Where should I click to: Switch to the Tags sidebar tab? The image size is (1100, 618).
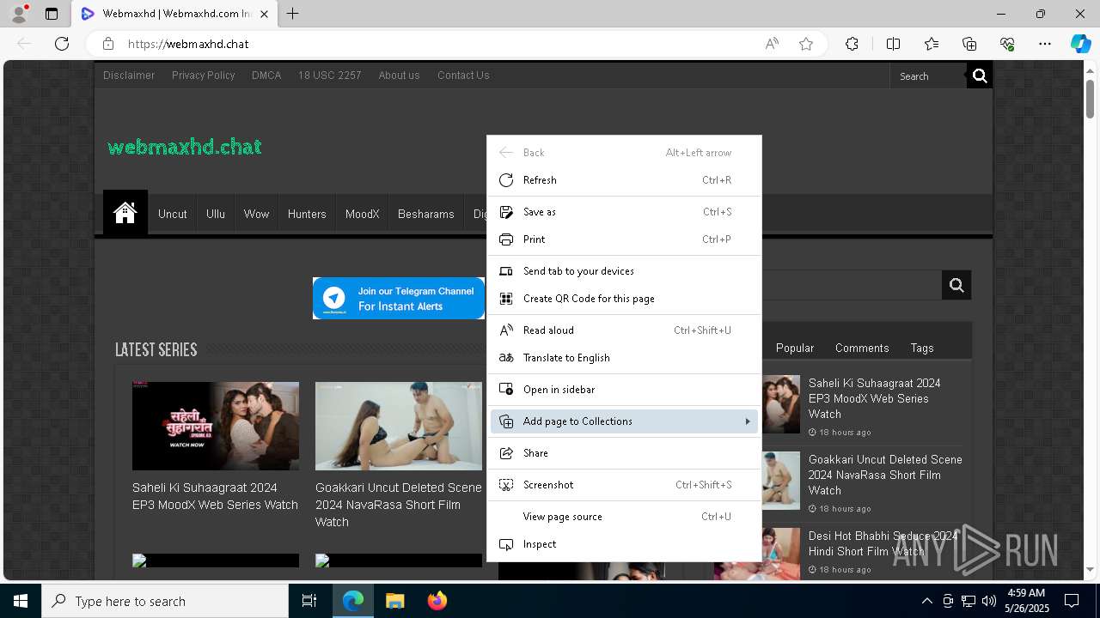(922, 348)
